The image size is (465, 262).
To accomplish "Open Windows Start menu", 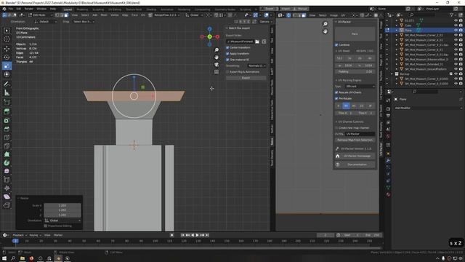I will click(x=4, y=258).
